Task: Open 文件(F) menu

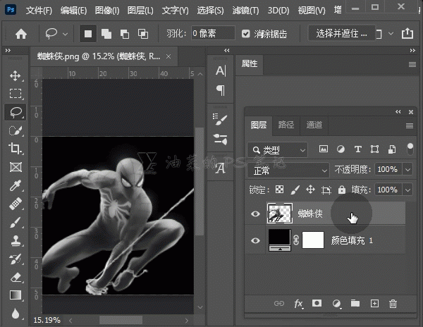Action: point(39,11)
